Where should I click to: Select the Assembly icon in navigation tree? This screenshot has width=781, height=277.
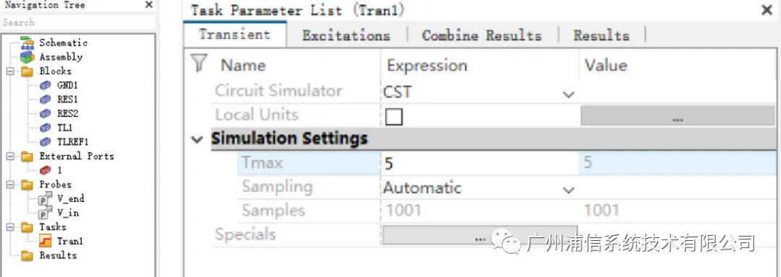tap(27, 56)
